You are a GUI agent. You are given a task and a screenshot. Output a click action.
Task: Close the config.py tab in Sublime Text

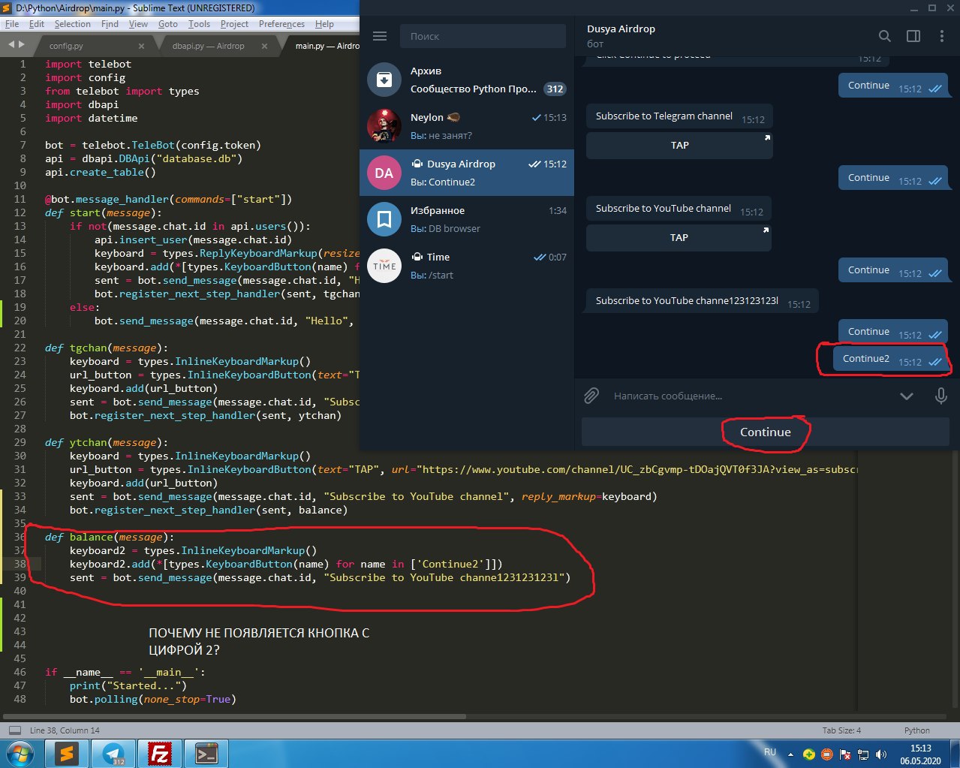tap(141, 46)
